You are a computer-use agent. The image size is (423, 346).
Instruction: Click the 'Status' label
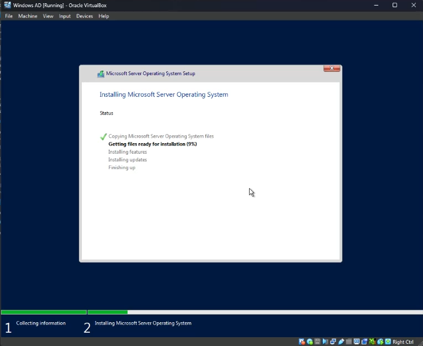click(107, 113)
